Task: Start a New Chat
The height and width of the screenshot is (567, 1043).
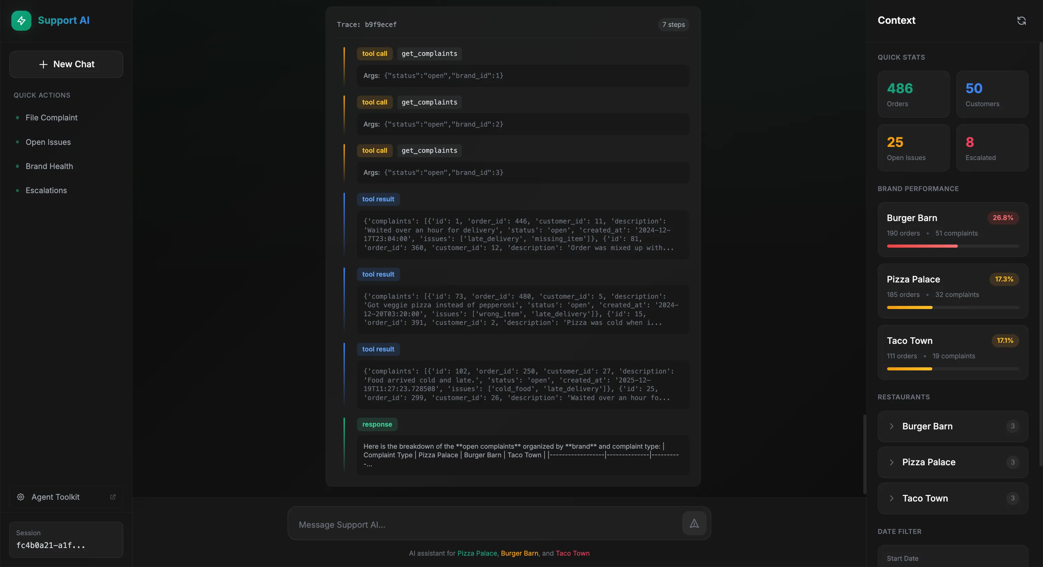Action: tap(67, 64)
